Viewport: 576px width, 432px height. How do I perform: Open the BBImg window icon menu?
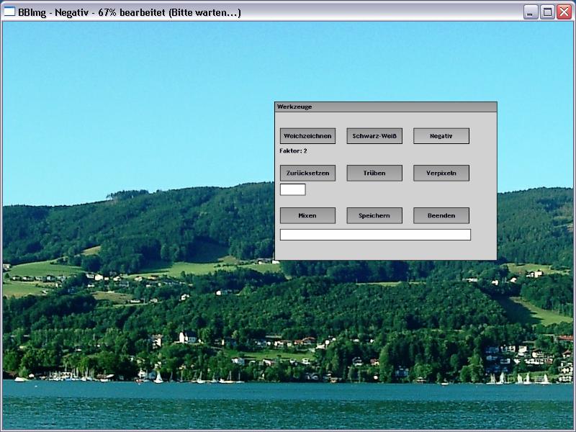[9, 12]
